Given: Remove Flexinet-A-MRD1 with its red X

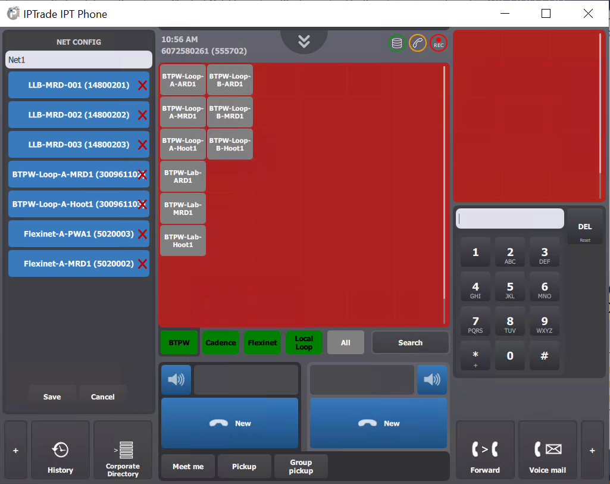Looking at the screenshot, I should (x=143, y=264).
